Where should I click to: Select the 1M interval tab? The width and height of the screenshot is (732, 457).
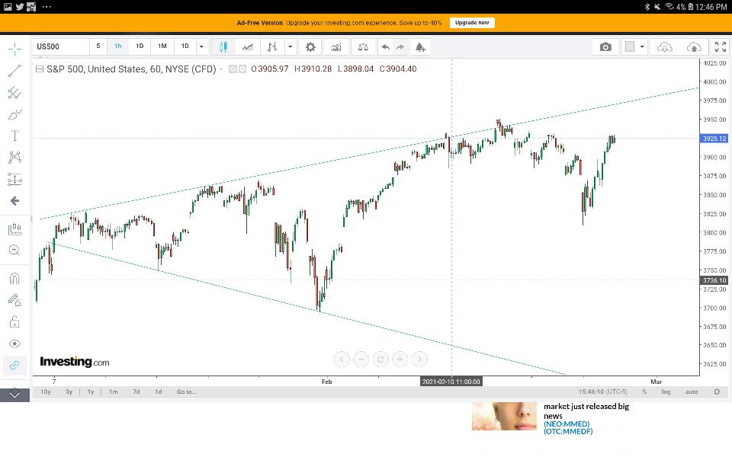click(x=162, y=46)
